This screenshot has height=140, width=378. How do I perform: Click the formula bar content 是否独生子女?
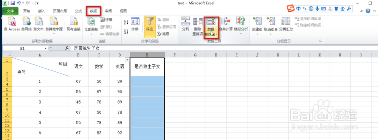coord(87,48)
